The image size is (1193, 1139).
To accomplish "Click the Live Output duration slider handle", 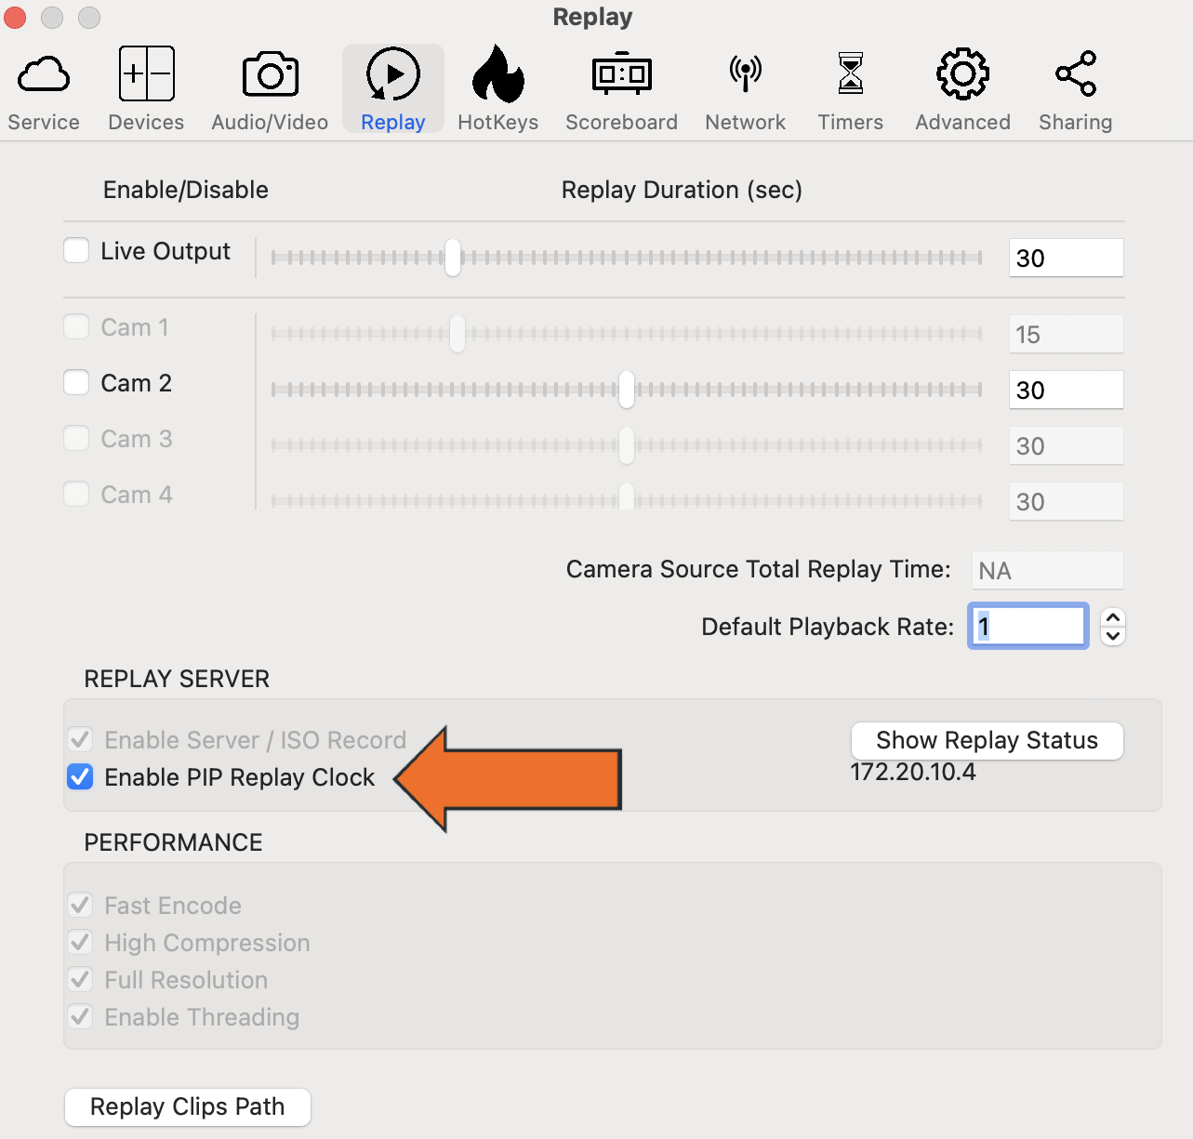I will (453, 258).
